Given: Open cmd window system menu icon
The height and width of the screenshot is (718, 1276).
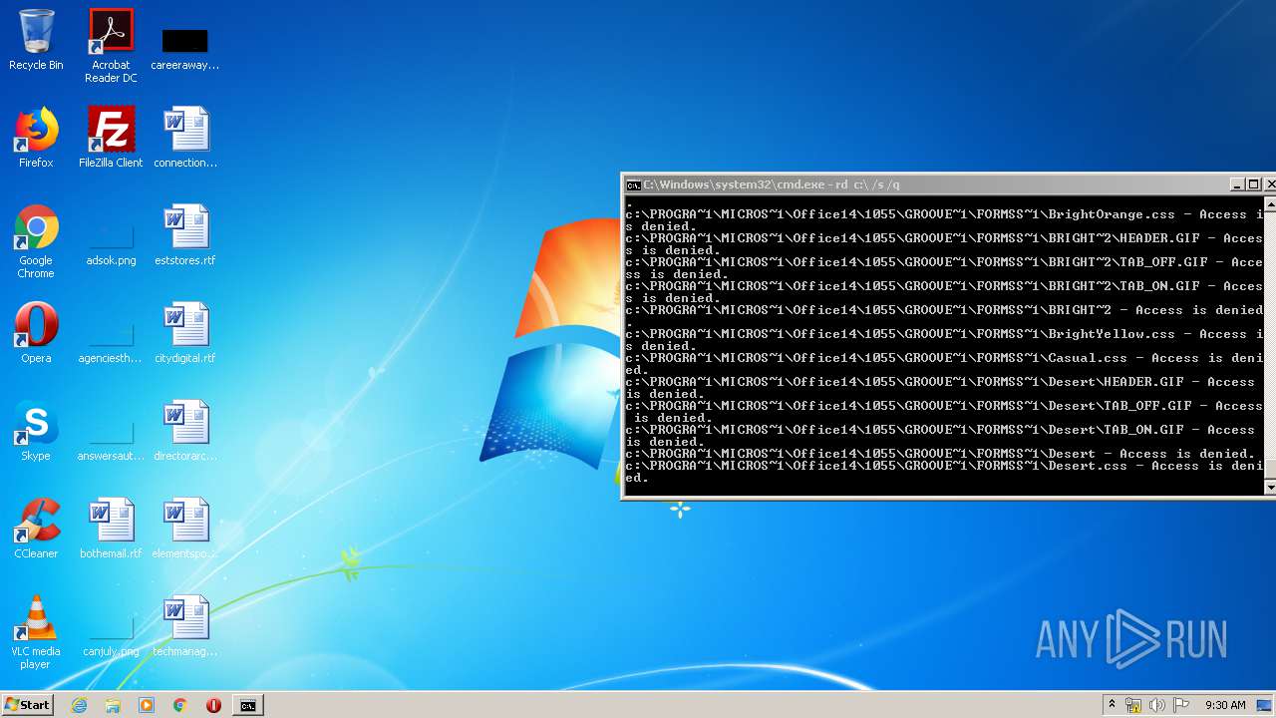Looking at the screenshot, I should pos(633,184).
